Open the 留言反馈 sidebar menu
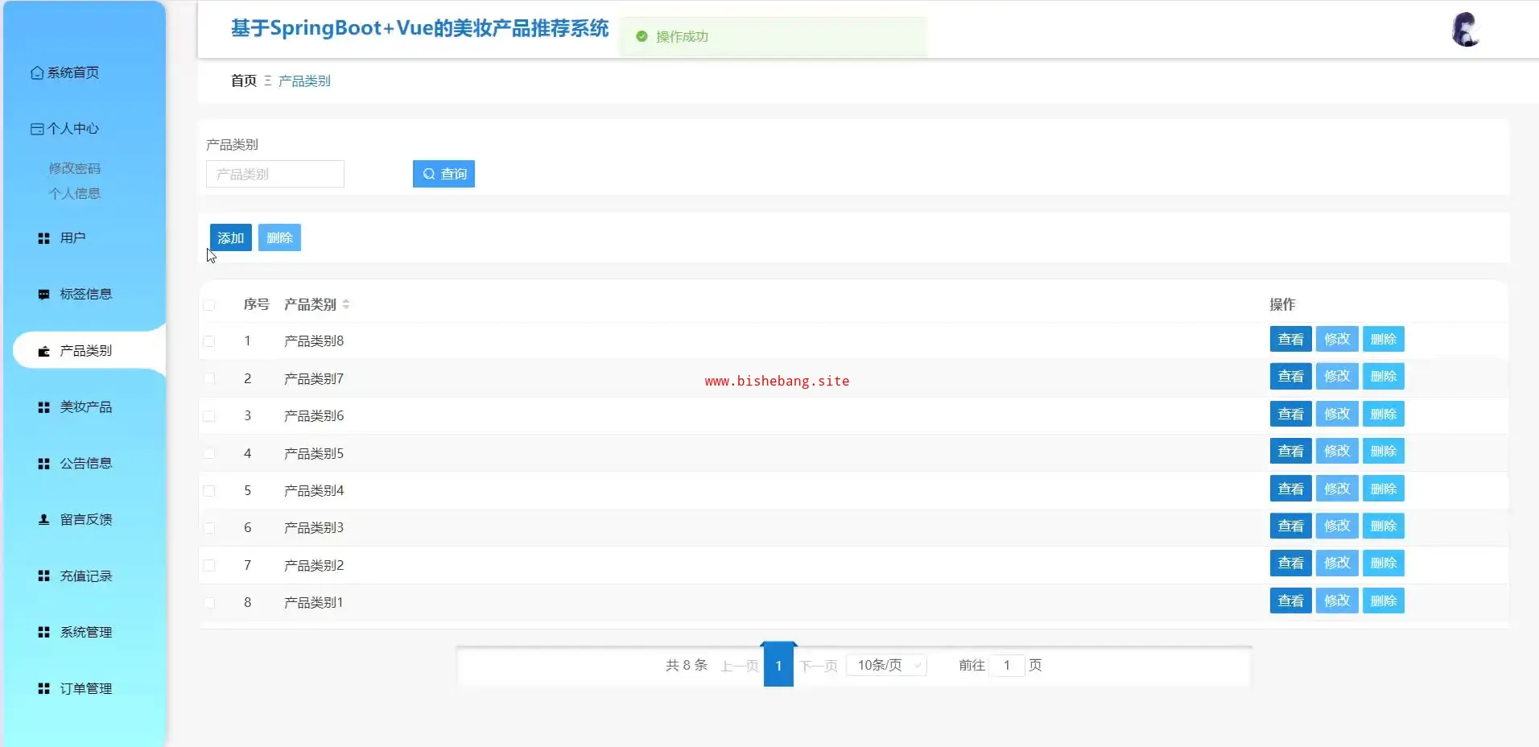Image resolution: width=1539 pixels, height=747 pixels. tap(86, 520)
